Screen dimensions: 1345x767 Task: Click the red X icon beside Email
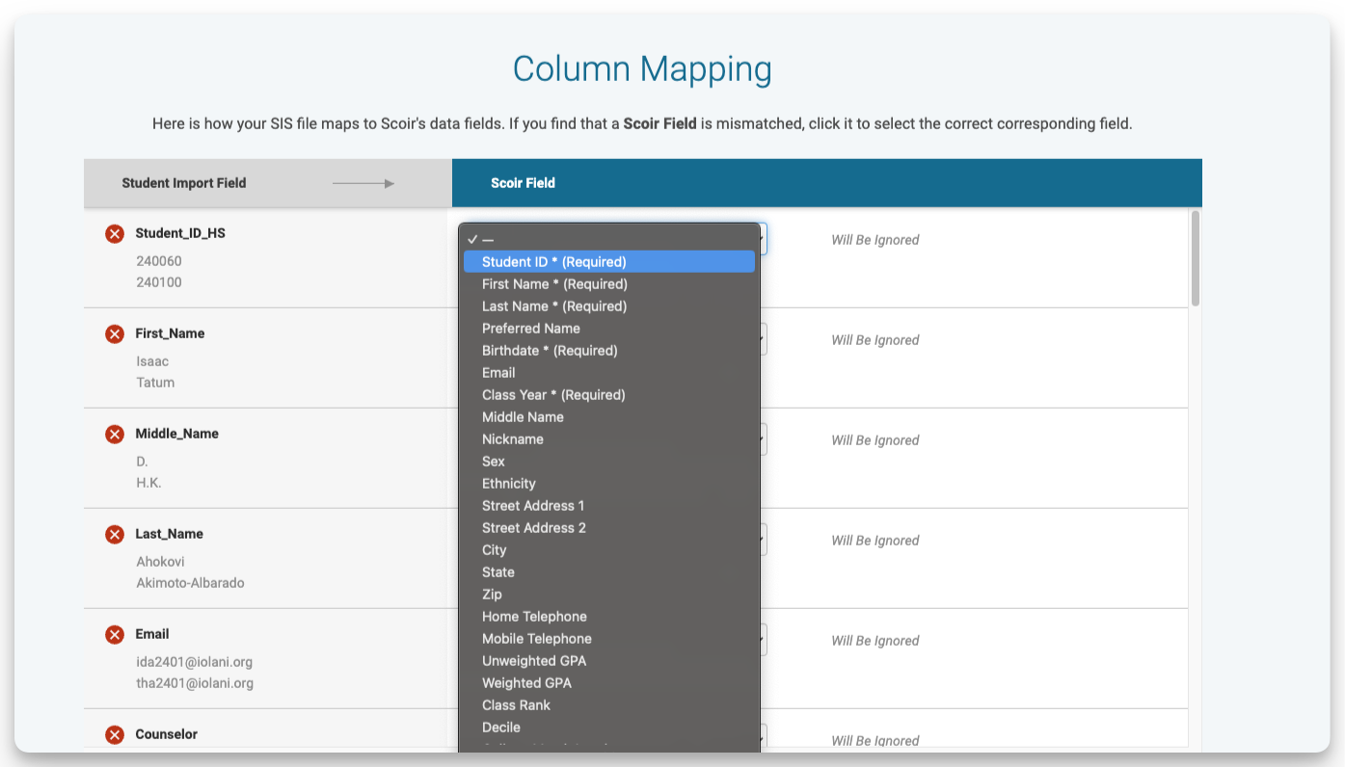[115, 634]
